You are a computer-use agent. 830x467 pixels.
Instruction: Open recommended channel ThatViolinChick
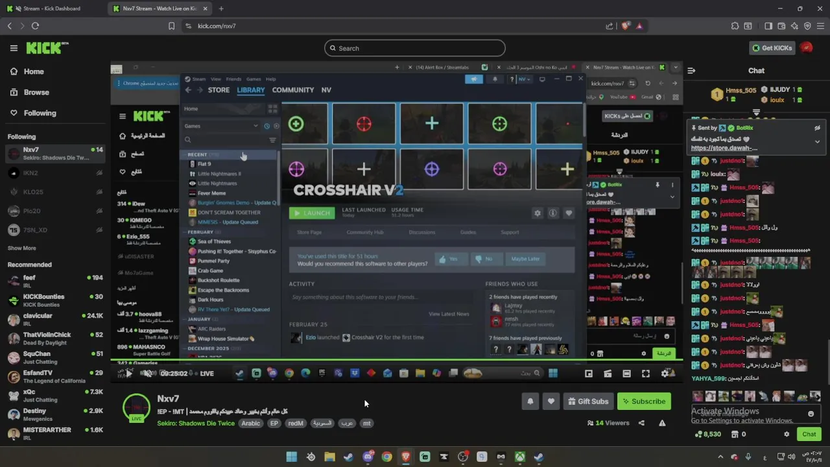click(x=54, y=338)
